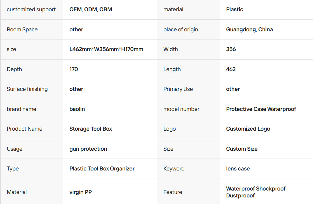Select the 'lens case' keyword value
Screen dimensions: 313x204
click(238, 169)
